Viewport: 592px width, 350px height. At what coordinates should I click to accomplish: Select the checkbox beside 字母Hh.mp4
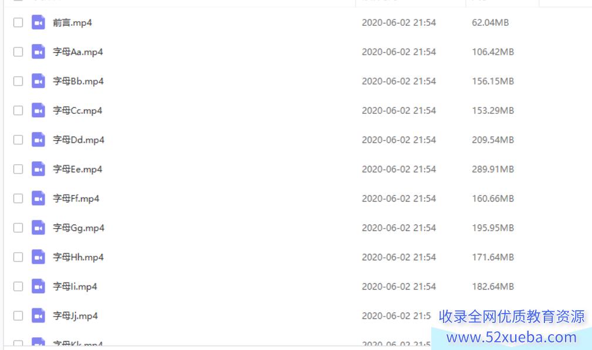(18, 257)
